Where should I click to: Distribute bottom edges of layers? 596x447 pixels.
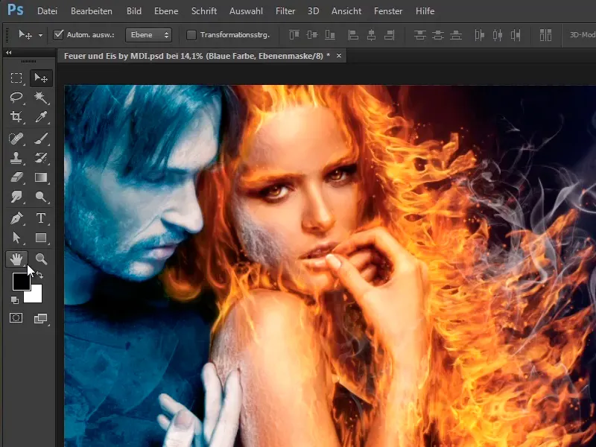pyautogui.click(x=456, y=35)
